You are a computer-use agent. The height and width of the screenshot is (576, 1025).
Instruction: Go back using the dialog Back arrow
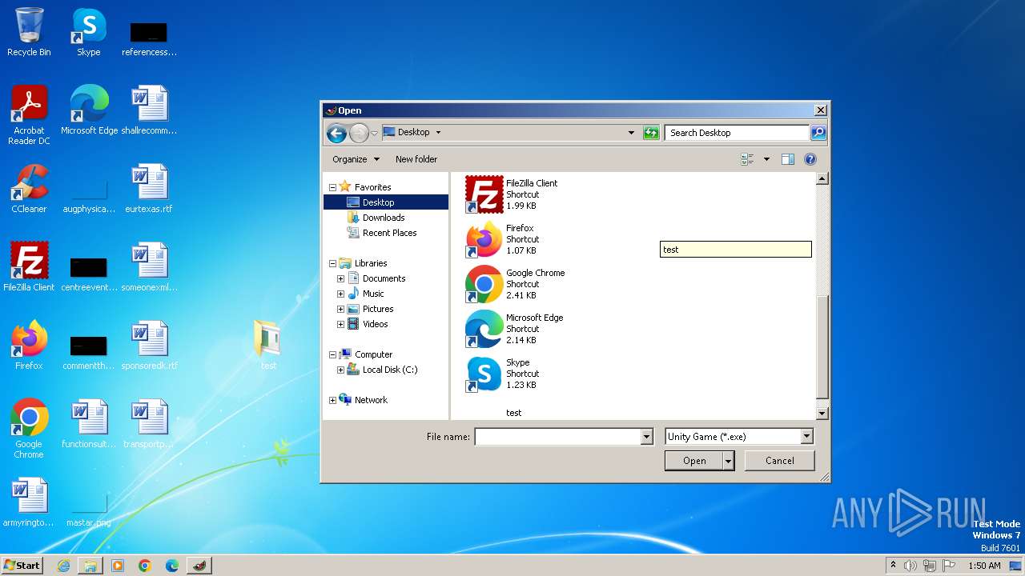coord(336,133)
